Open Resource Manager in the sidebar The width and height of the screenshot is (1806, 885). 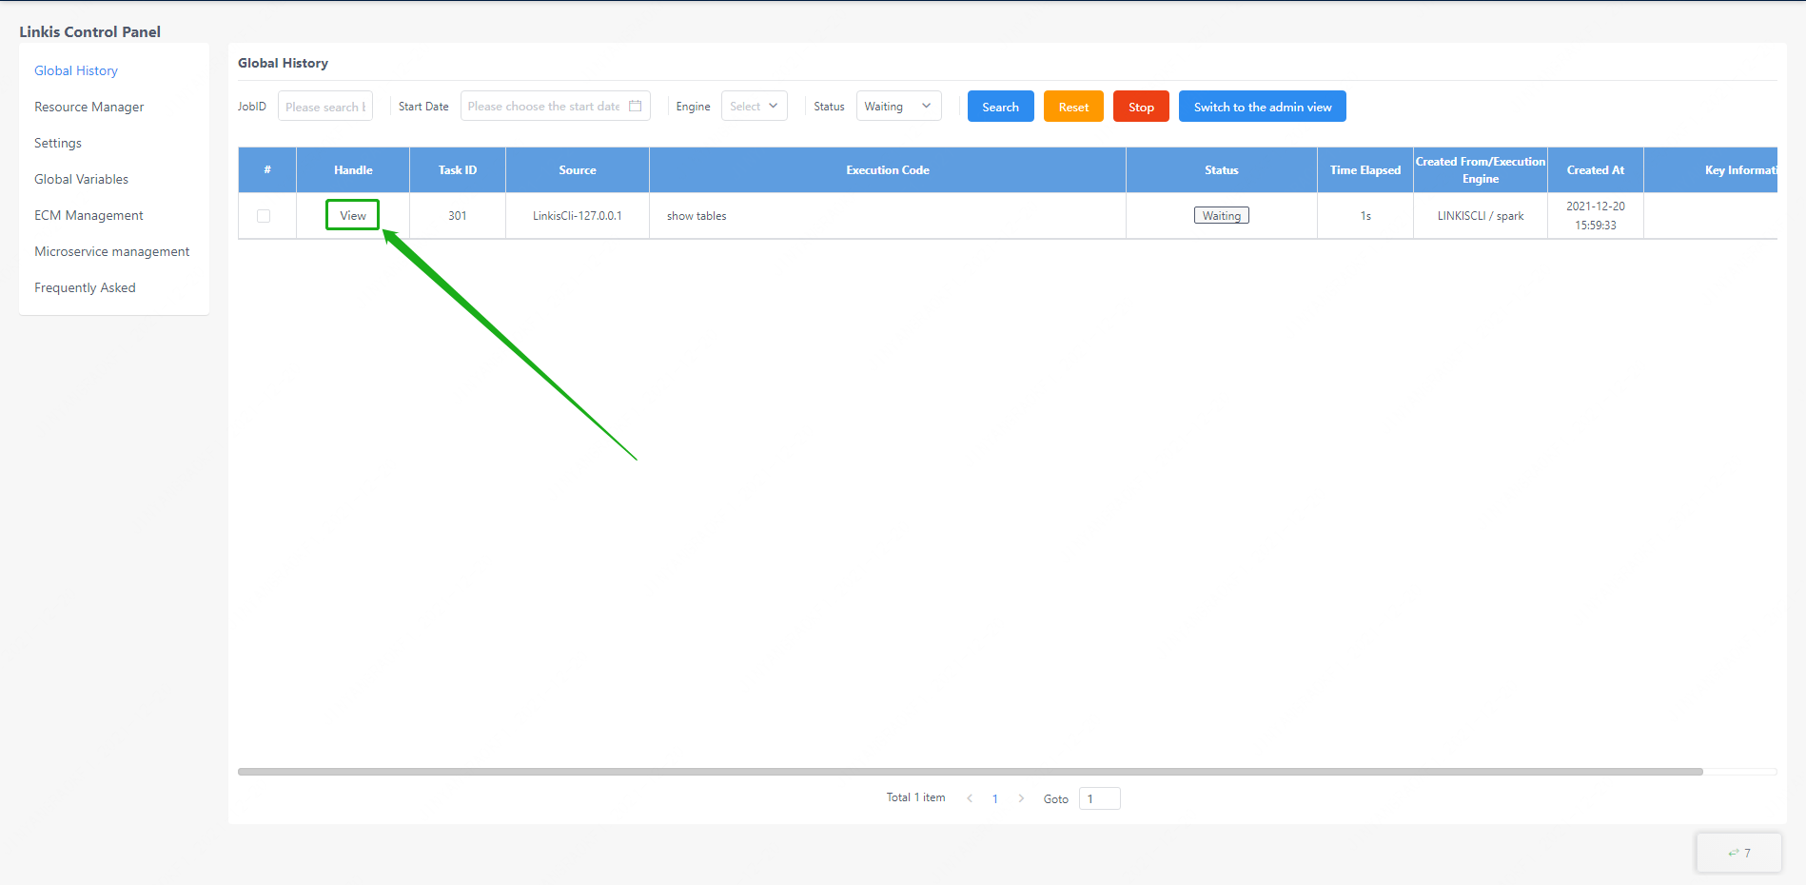[89, 107]
